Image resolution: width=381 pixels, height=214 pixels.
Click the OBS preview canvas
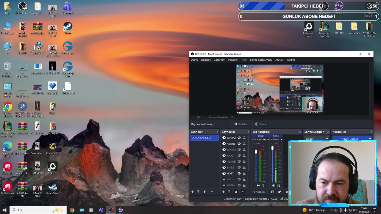pos(279,89)
